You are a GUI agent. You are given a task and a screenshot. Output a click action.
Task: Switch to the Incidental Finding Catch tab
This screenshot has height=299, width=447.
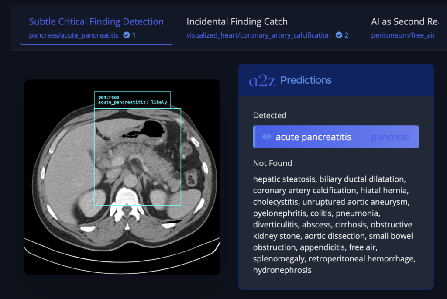point(237,21)
